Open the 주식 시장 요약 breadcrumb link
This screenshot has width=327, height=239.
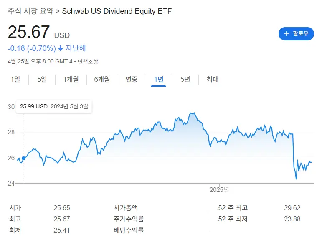[x=30, y=11]
